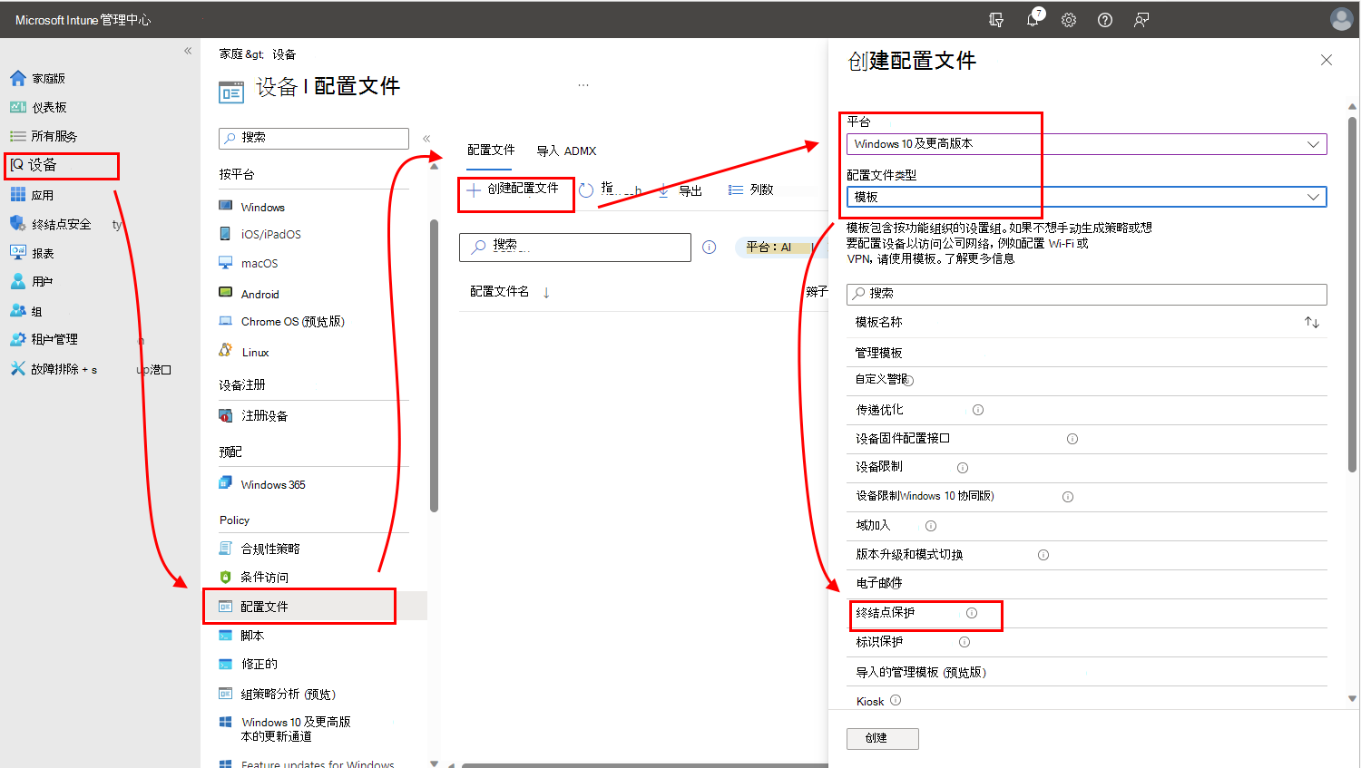
Task: Click the info icon beside profile search
Action: coord(710,247)
